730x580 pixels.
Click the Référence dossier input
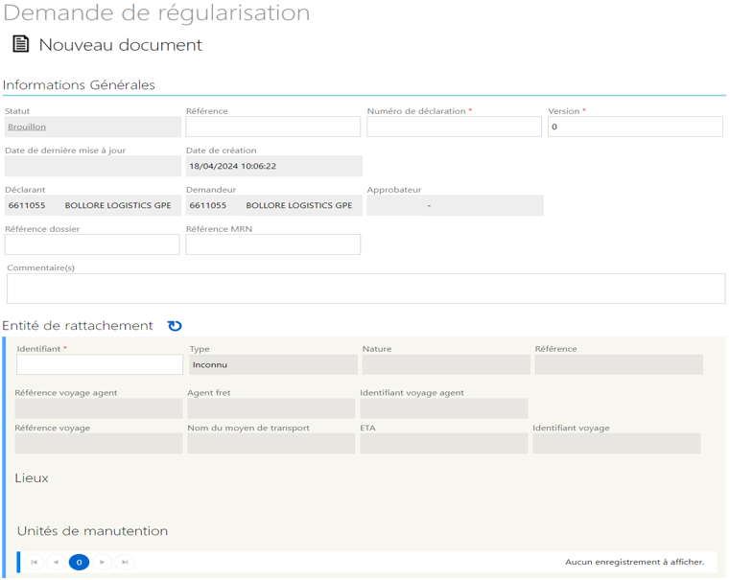coord(92,244)
